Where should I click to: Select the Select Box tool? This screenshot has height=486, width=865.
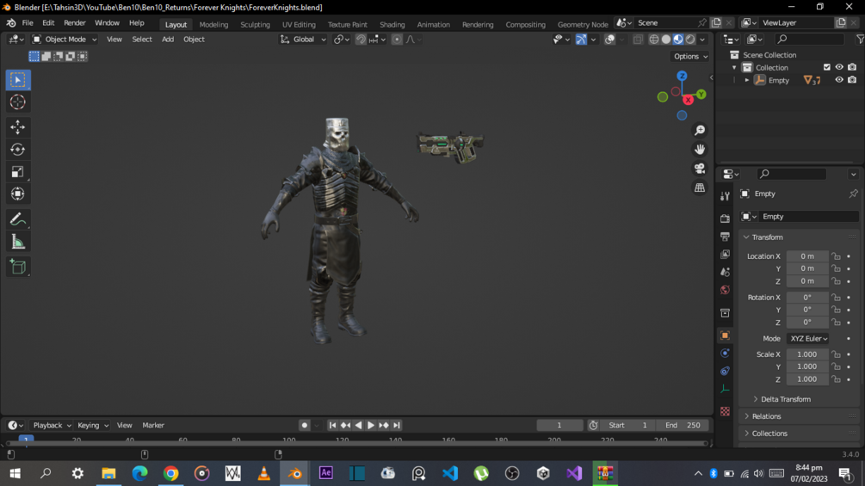tap(18, 80)
